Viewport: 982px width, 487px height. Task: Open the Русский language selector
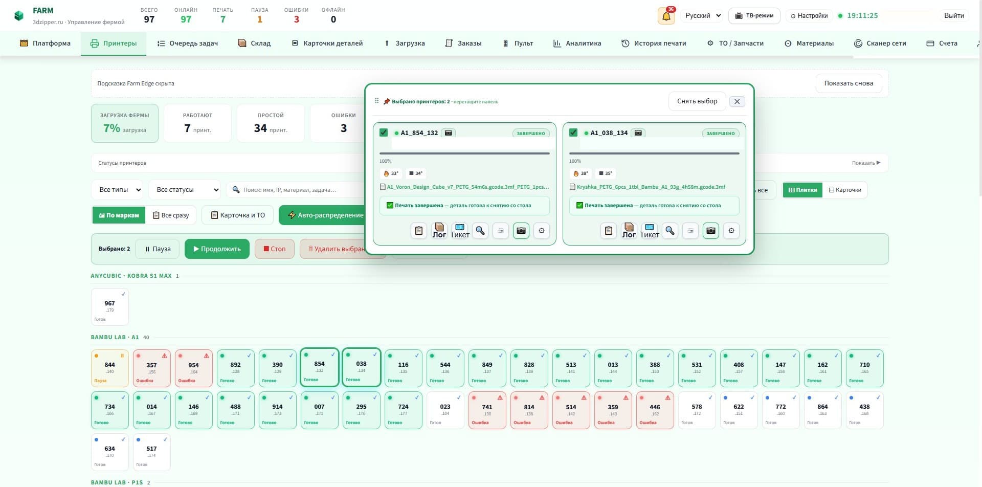point(703,16)
